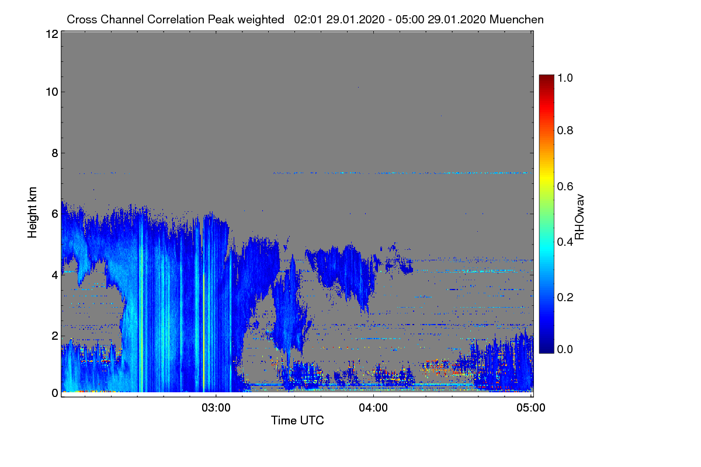Click the '4' height axis tick label
The image size is (701, 467).
(54, 274)
